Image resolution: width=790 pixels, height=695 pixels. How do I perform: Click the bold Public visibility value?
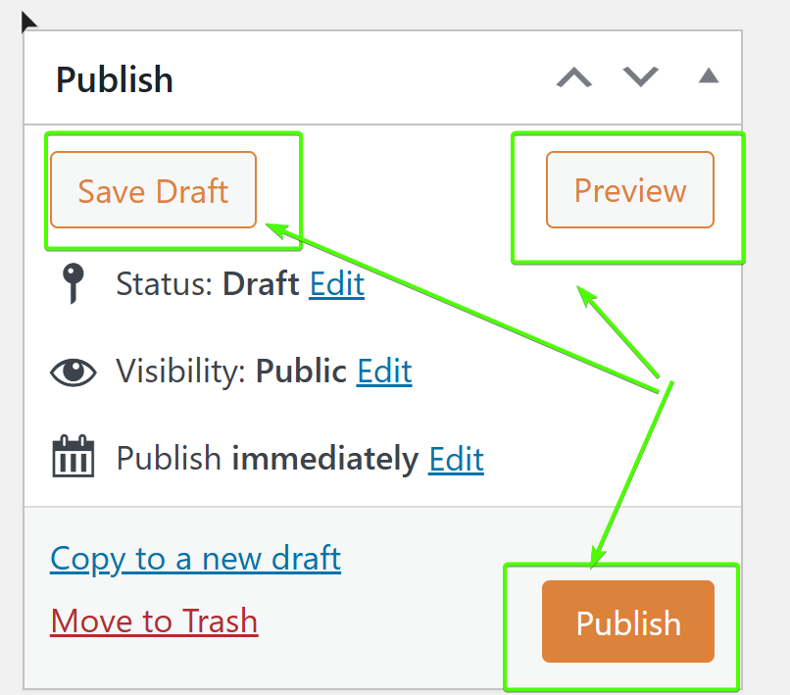coord(301,372)
